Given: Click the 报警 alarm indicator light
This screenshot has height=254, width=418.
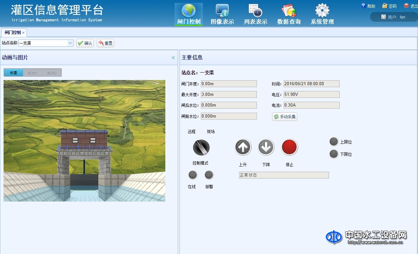Looking at the screenshot, I should 209,175.
